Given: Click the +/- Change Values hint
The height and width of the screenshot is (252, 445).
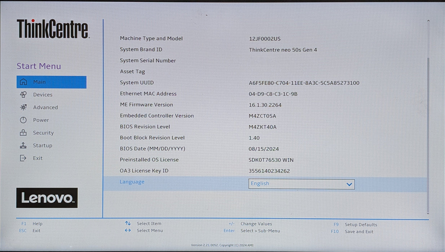Looking at the screenshot, I should (250, 224).
